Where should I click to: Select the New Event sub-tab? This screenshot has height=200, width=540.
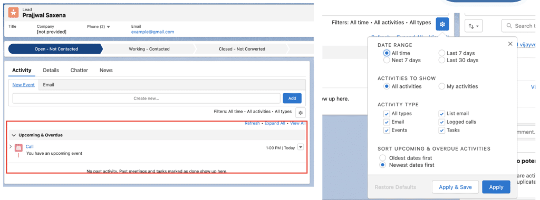(23, 85)
